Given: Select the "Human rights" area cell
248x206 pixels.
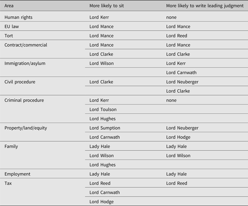Looking at the screenshot, I should 18,17.
